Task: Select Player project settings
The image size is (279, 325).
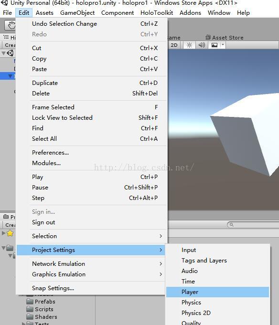Action: (x=218, y=292)
